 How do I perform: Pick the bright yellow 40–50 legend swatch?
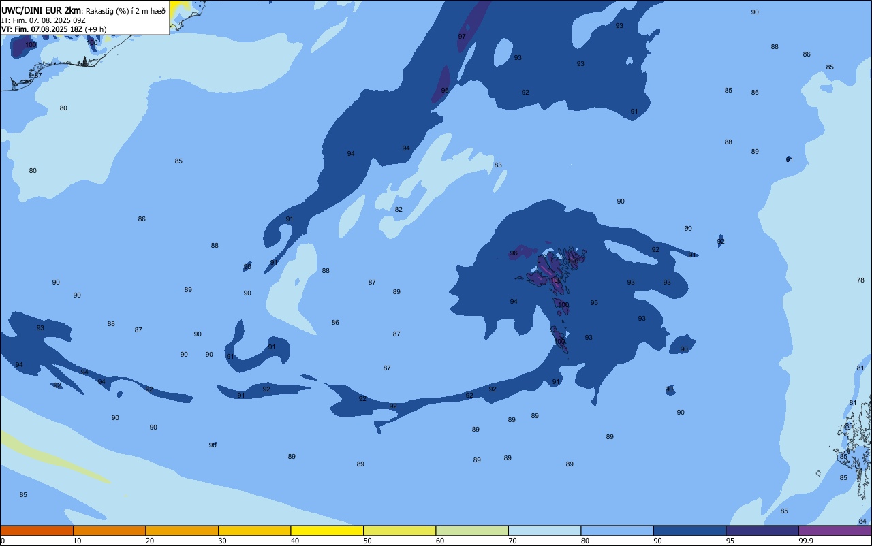click(x=327, y=530)
